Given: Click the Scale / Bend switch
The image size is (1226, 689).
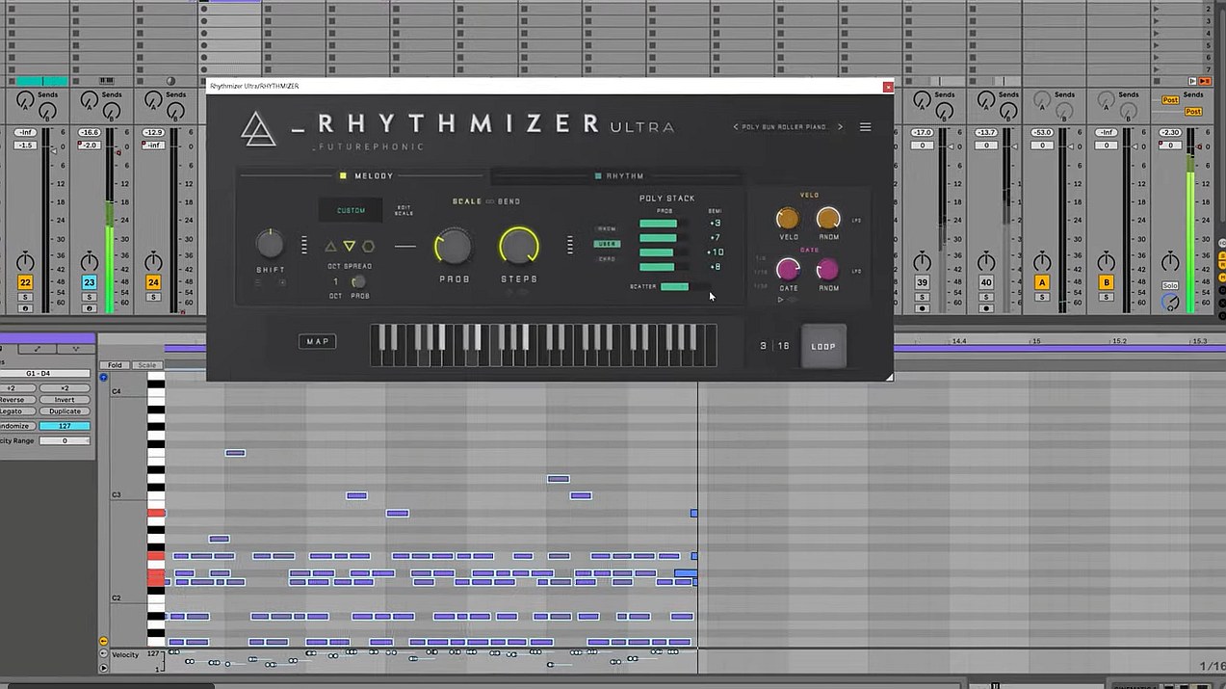Looking at the screenshot, I should point(489,201).
